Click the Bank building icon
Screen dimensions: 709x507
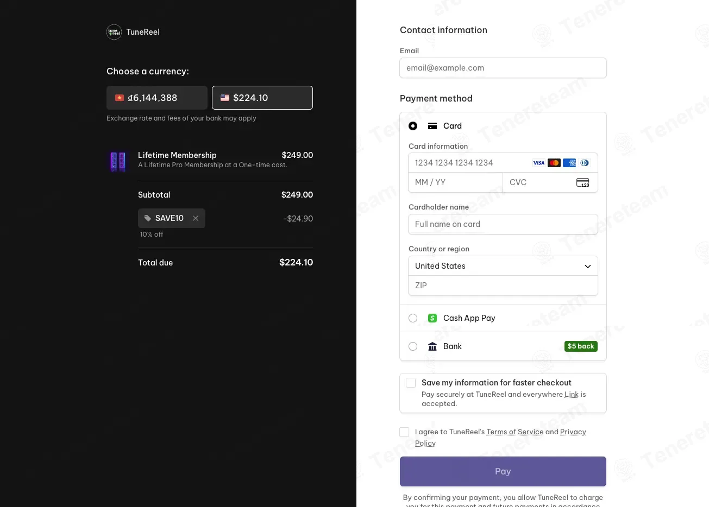pyautogui.click(x=432, y=346)
